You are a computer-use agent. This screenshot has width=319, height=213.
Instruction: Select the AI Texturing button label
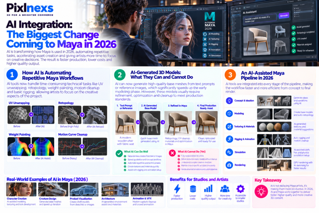point(214,39)
